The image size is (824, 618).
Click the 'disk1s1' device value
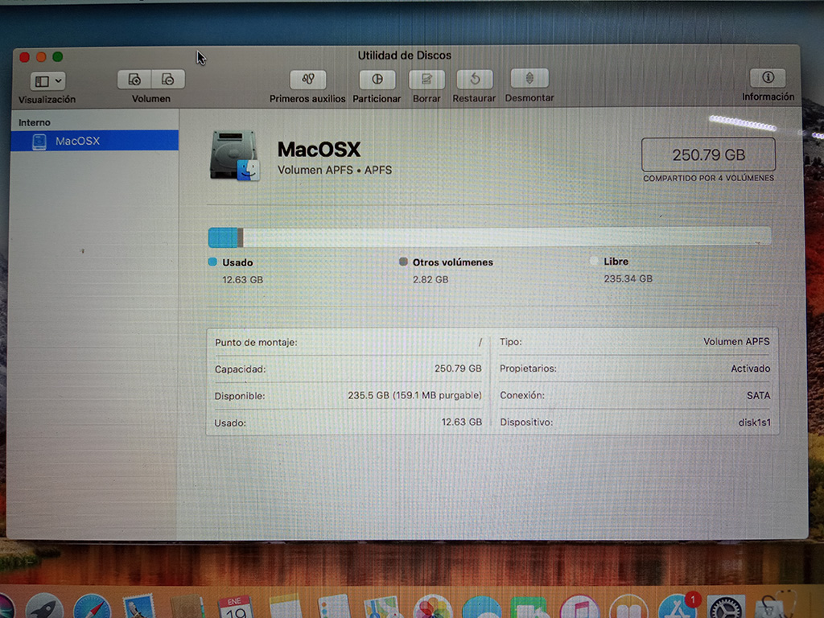click(754, 422)
